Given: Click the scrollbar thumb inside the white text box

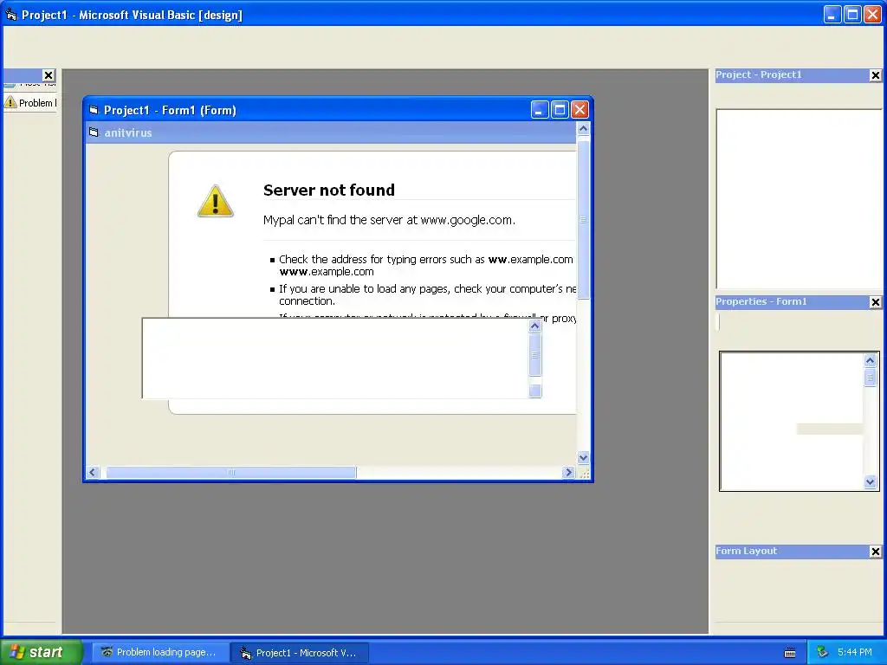Looking at the screenshot, I should [534, 355].
